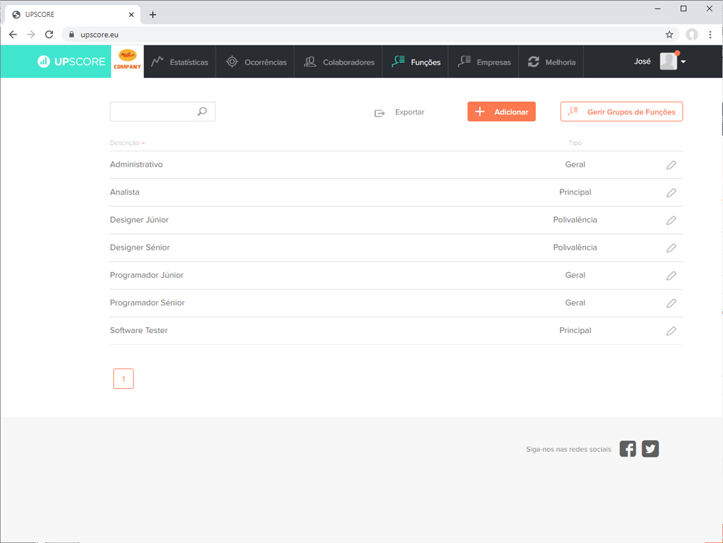This screenshot has height=543, width=723.
Task: Edit the Designer Sénior pencil icon
Action: click(671, 247)
